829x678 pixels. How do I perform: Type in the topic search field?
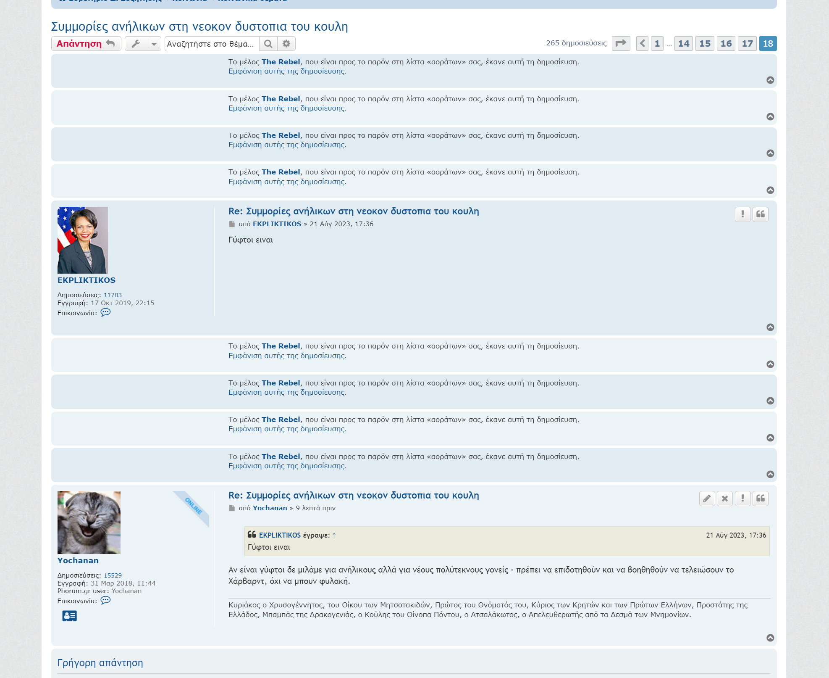[x=211, y=44]
